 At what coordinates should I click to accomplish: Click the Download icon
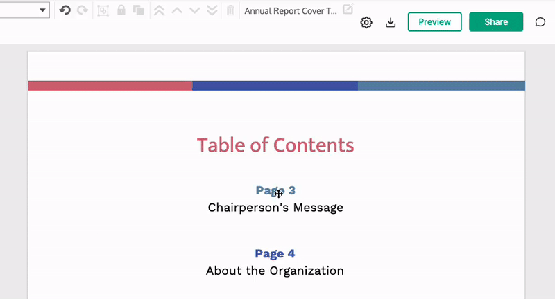391,22
